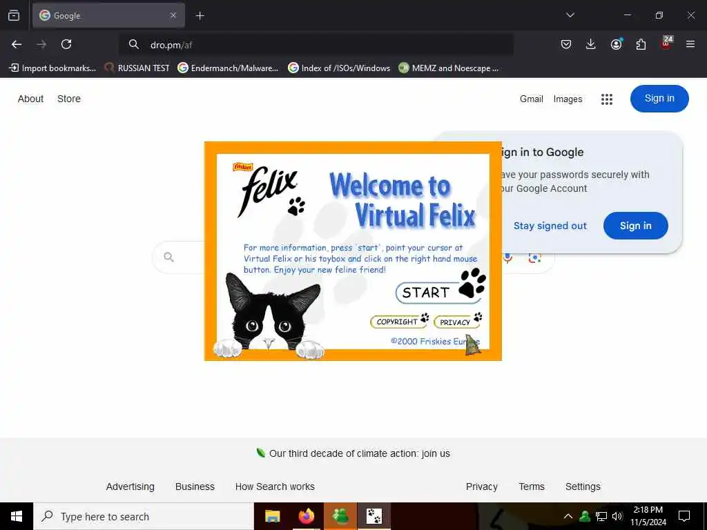
Task: Open a new tab with the plus icon
Action: click(200, 16)
